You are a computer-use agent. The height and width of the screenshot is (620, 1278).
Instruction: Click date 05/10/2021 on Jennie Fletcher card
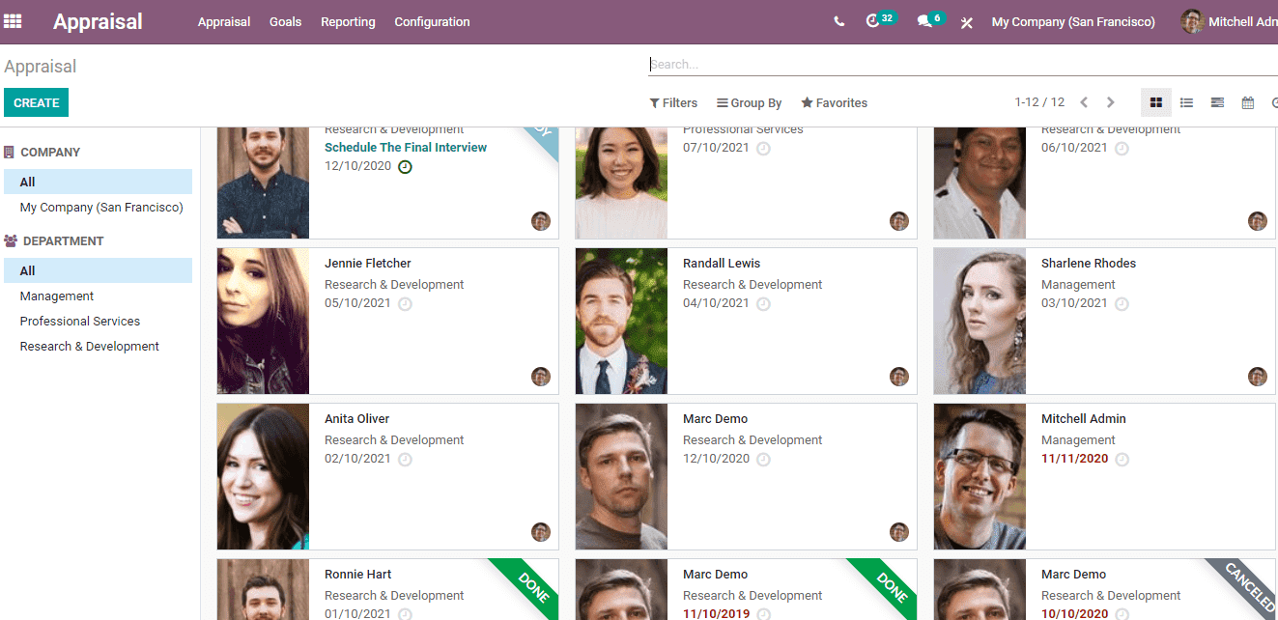[357, 303]
